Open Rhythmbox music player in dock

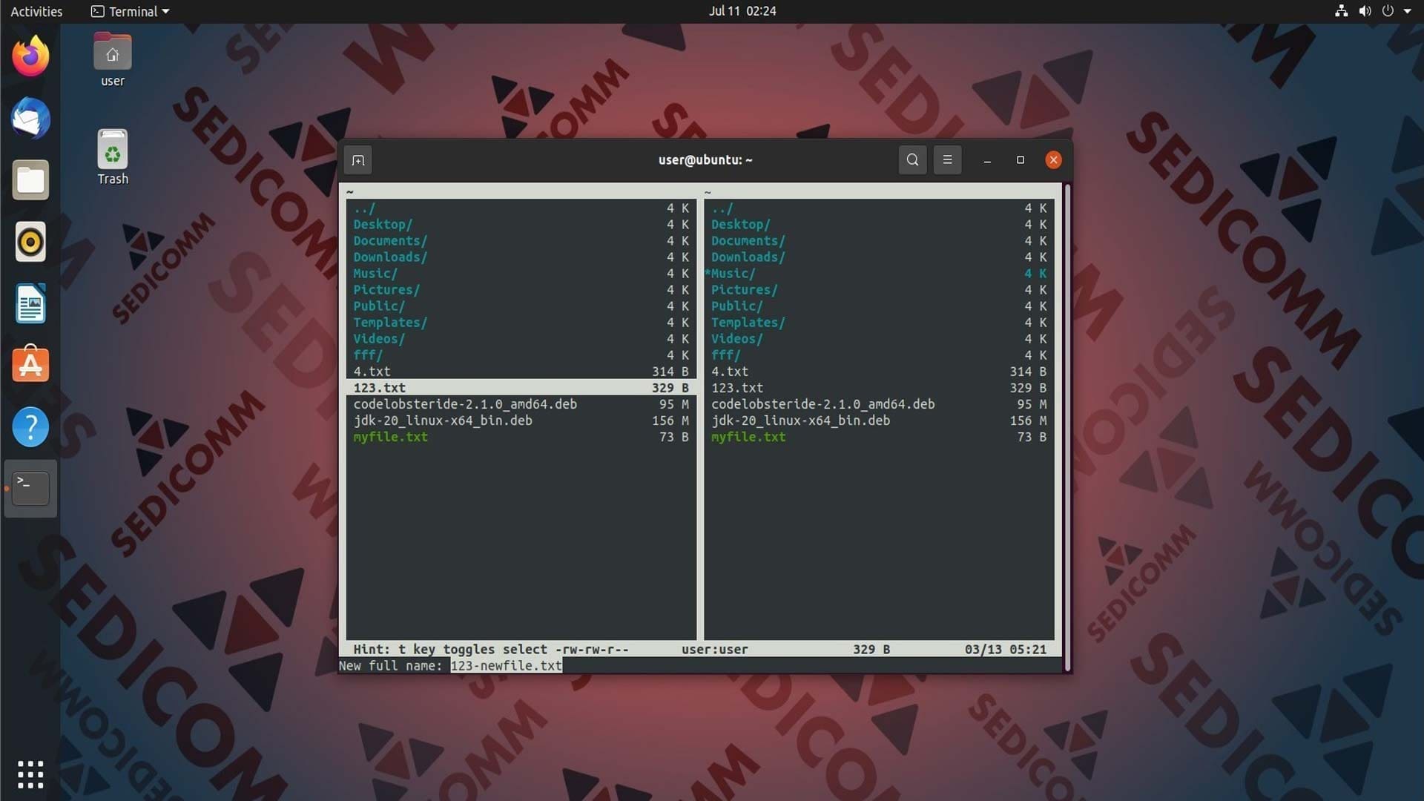tap(30, 242)
